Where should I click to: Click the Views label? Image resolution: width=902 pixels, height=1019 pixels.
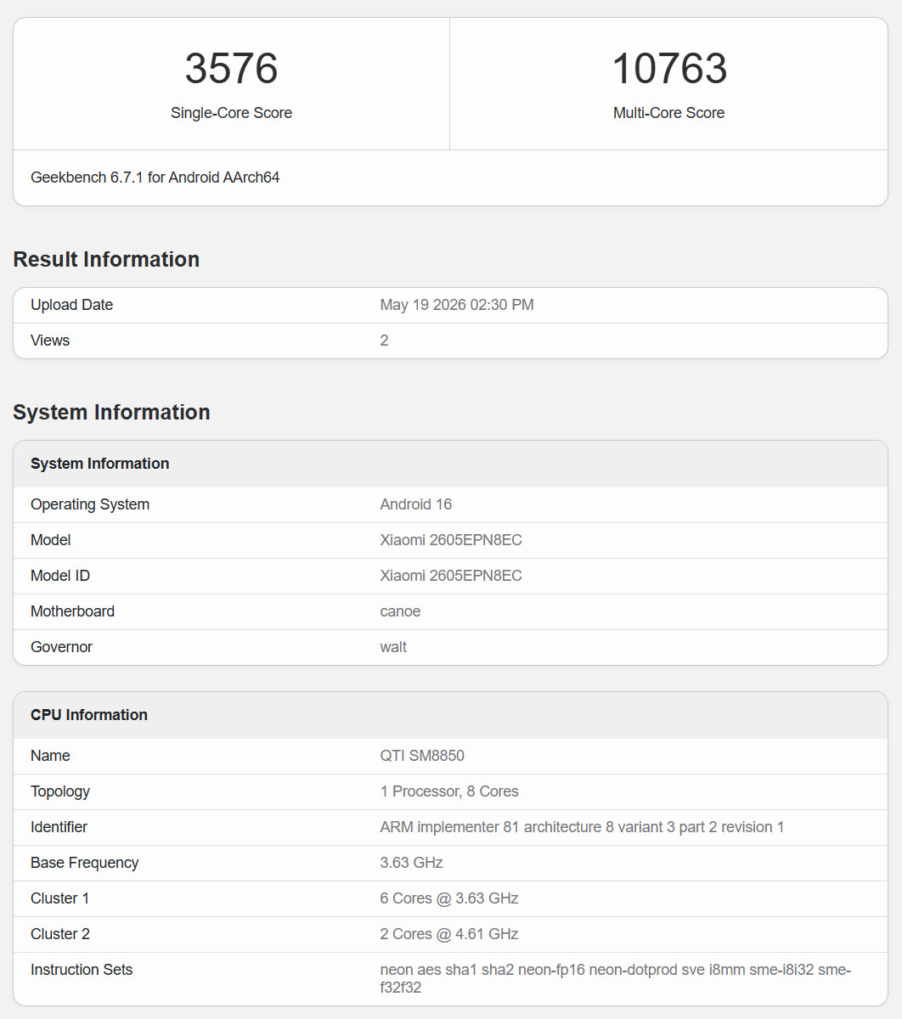pyautogui.click(x=50, y=341)
